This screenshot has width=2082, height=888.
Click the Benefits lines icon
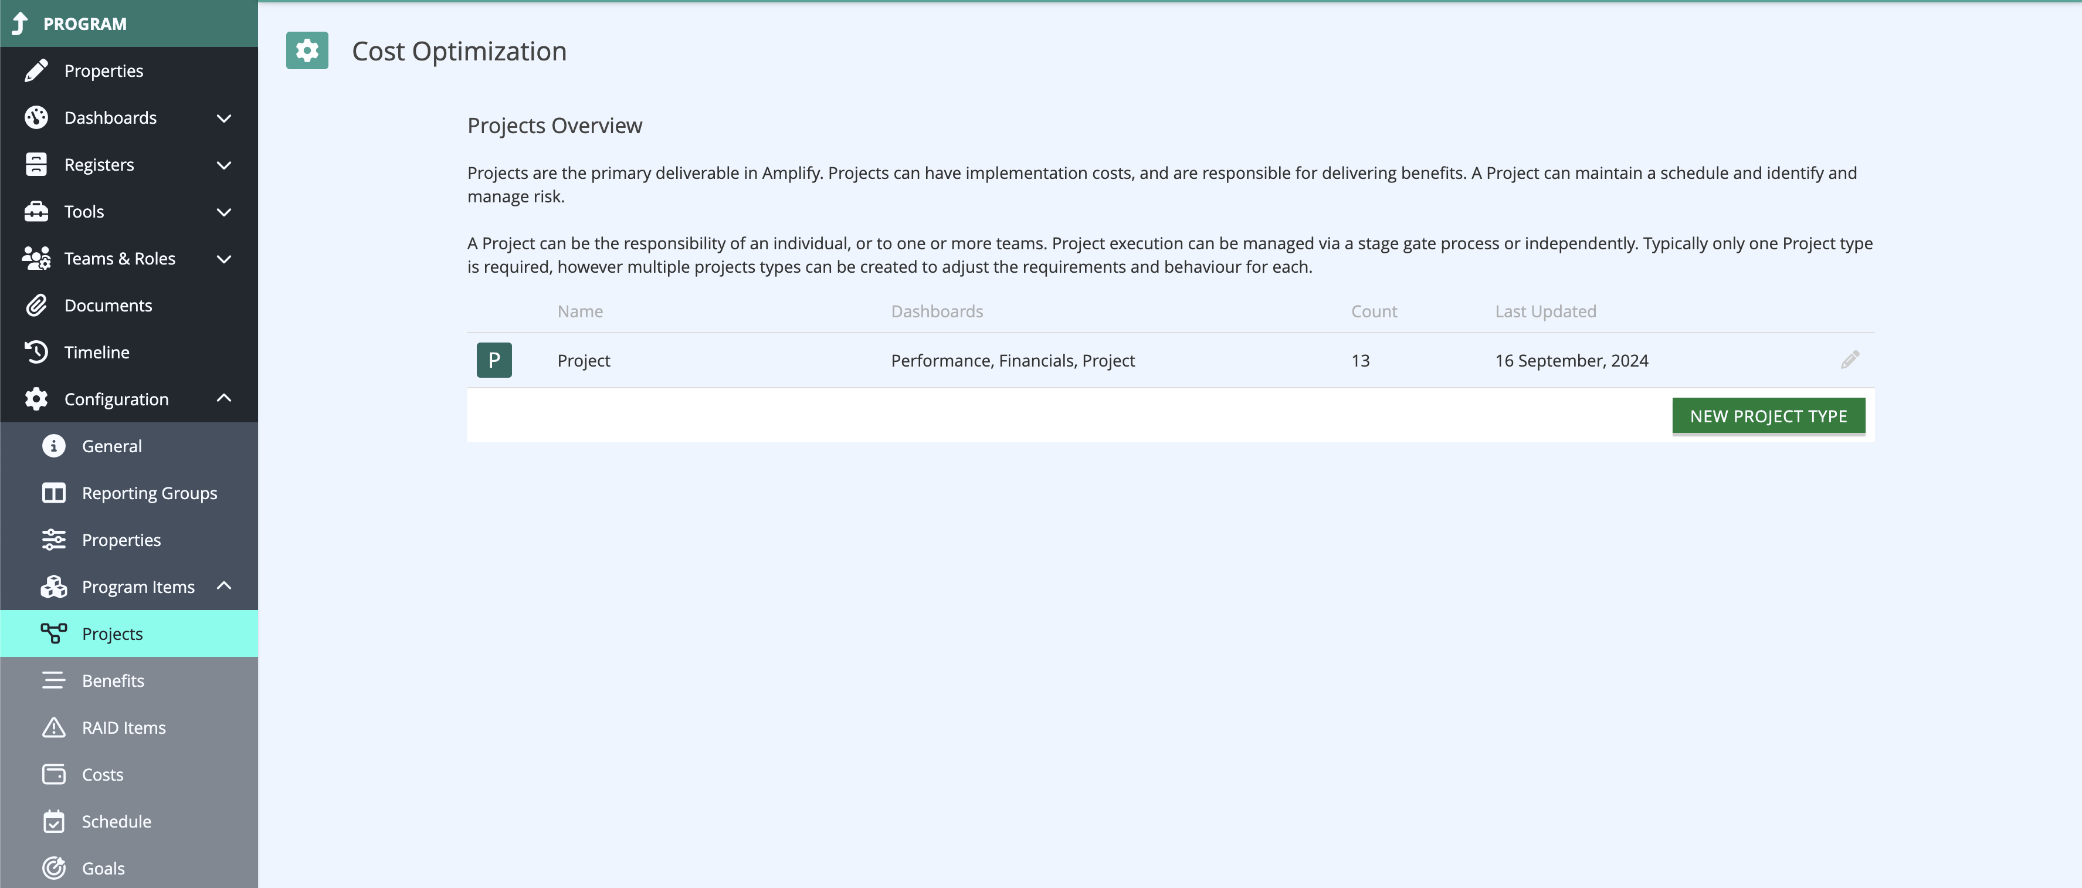53,680
